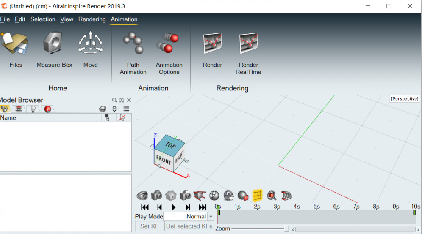Activate the Move tool
The height and width of the screenshot is (234, 422).
90,42
